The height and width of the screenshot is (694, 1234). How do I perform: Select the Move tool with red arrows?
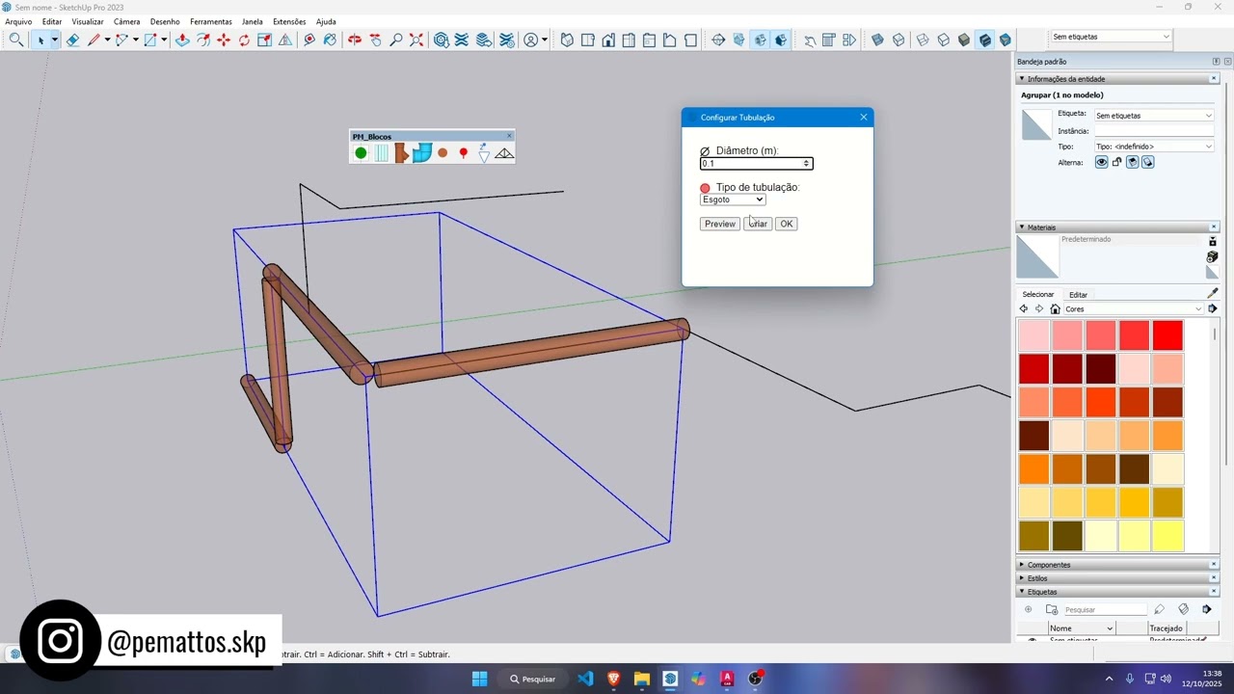point(224,40)
